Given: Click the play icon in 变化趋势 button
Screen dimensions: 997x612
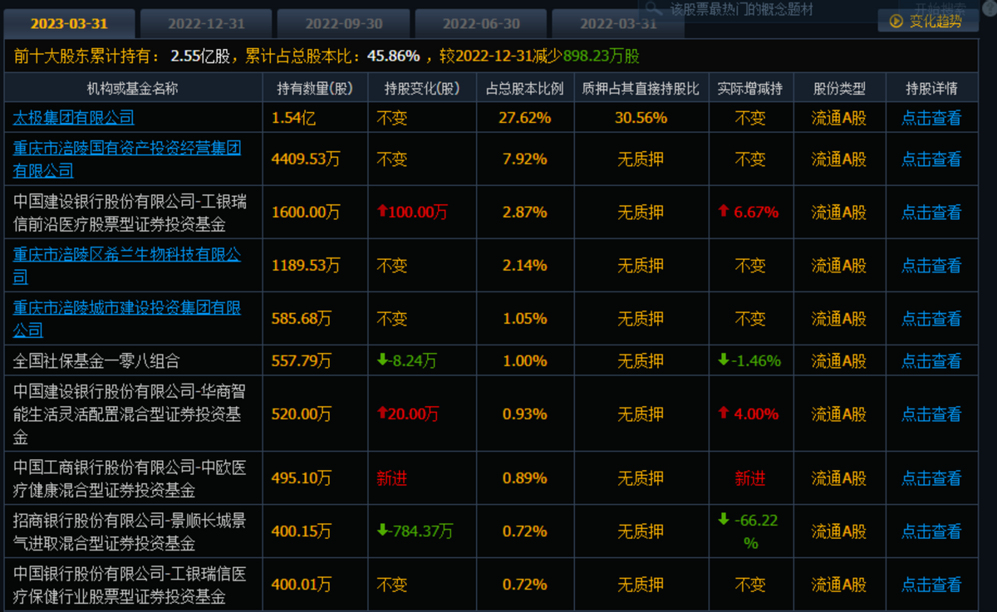Looking at the screenshot, I should [896, 22].
